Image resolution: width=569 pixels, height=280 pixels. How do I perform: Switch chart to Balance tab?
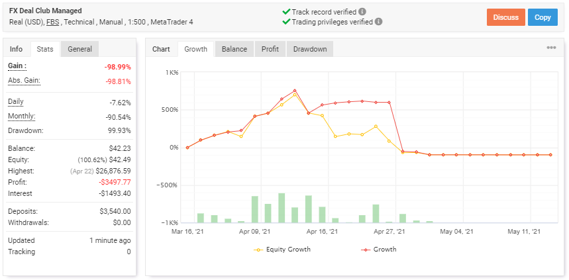[x=234, y=49]
